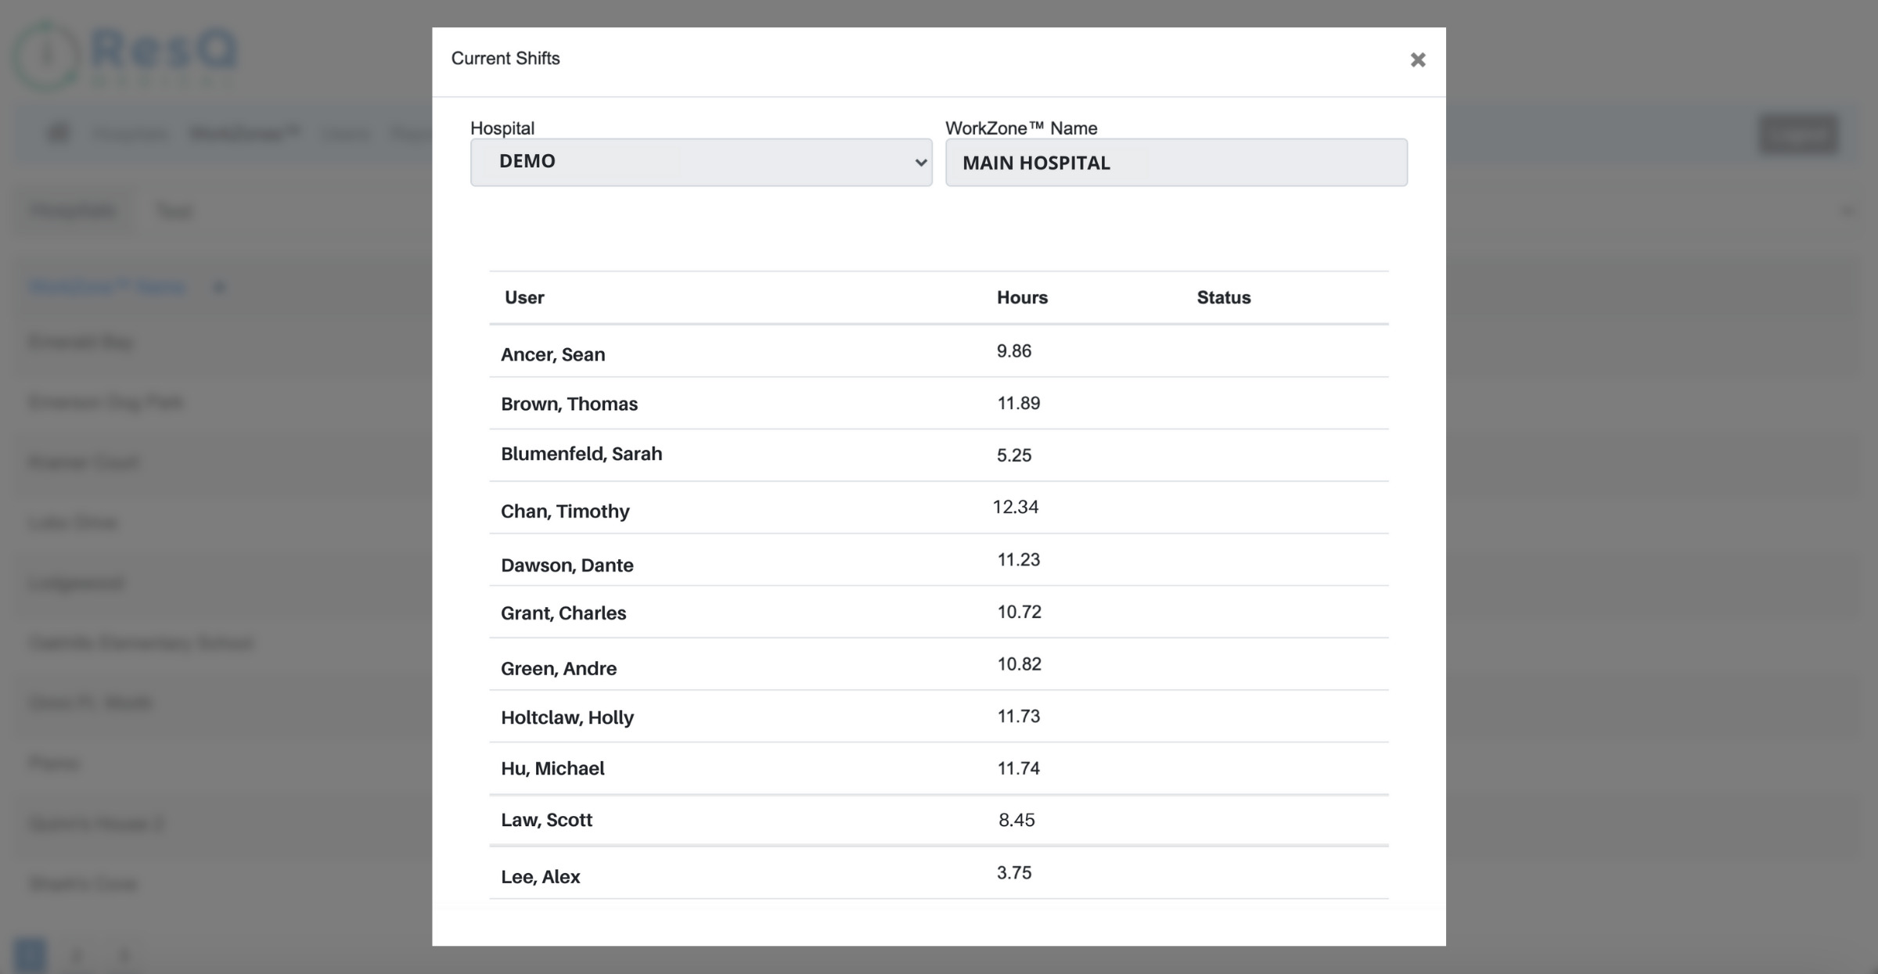Sort shifts by the Hours column
This screenshot has width=1878, height=974.
click(1022, 297)
